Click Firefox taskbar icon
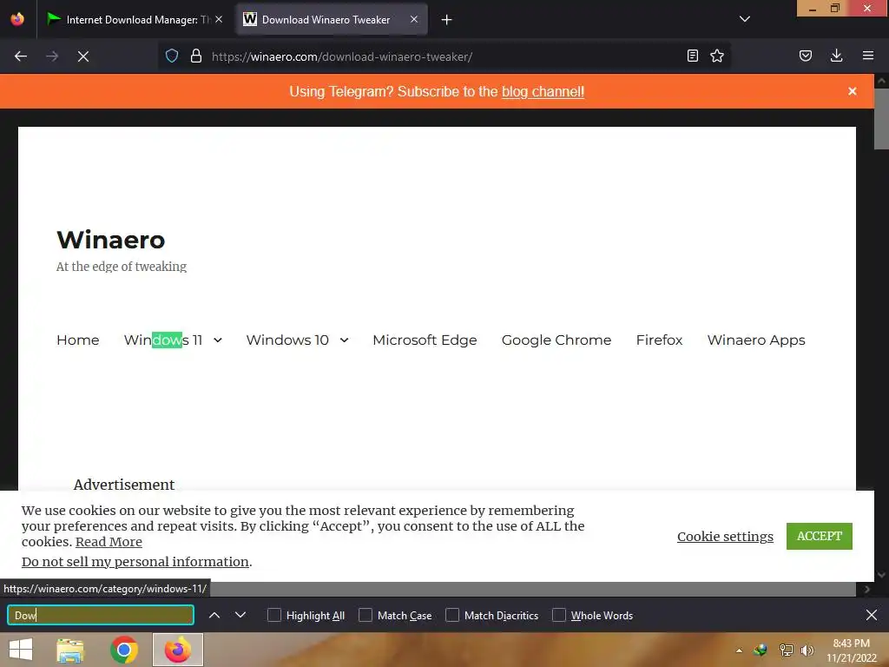The height and width of the screenshot is (667, 889). point(177,650)
